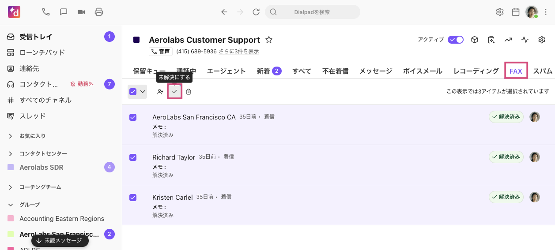Viewport: 555px width, 250px height.
Task: Collapse the グループ section
Action: point(11,205)
